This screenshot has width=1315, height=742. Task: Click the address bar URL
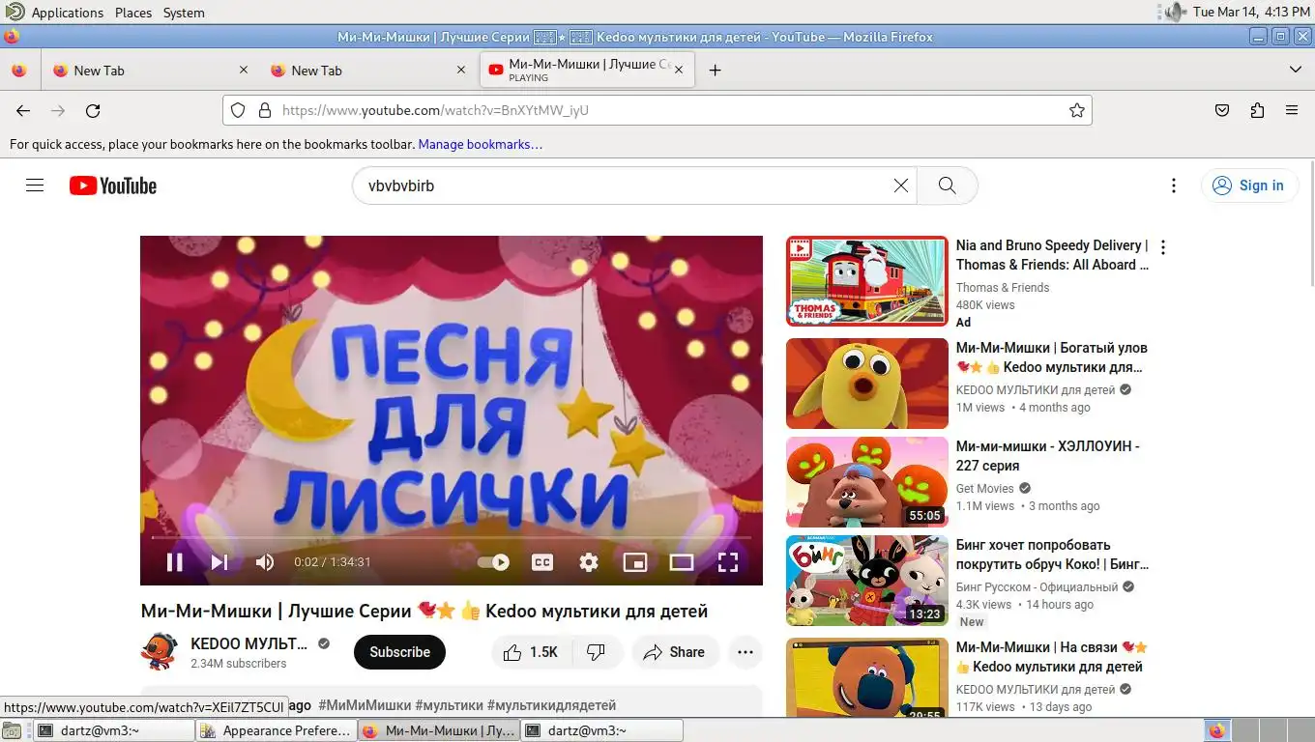click(435, 110)
